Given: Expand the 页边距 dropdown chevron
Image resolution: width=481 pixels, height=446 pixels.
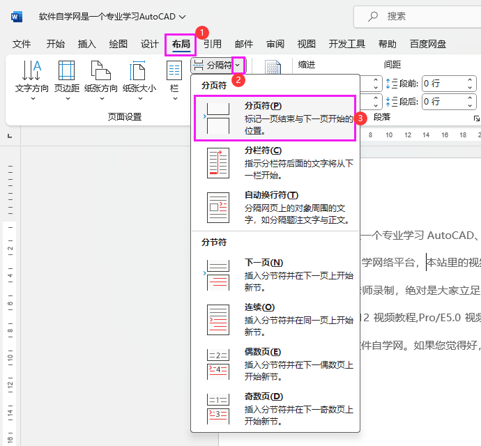Looking at the screenshot, I should [68, 99].
